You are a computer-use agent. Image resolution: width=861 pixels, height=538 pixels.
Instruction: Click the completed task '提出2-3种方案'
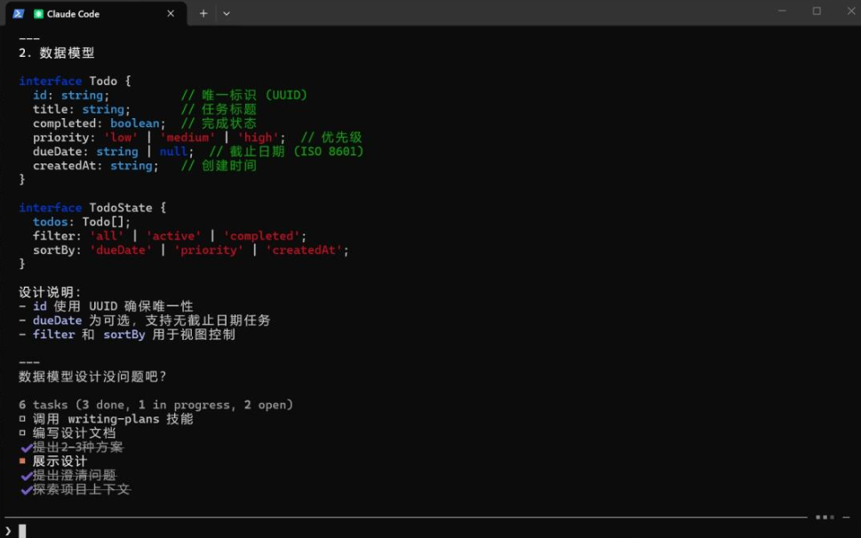tap(72, 447)
